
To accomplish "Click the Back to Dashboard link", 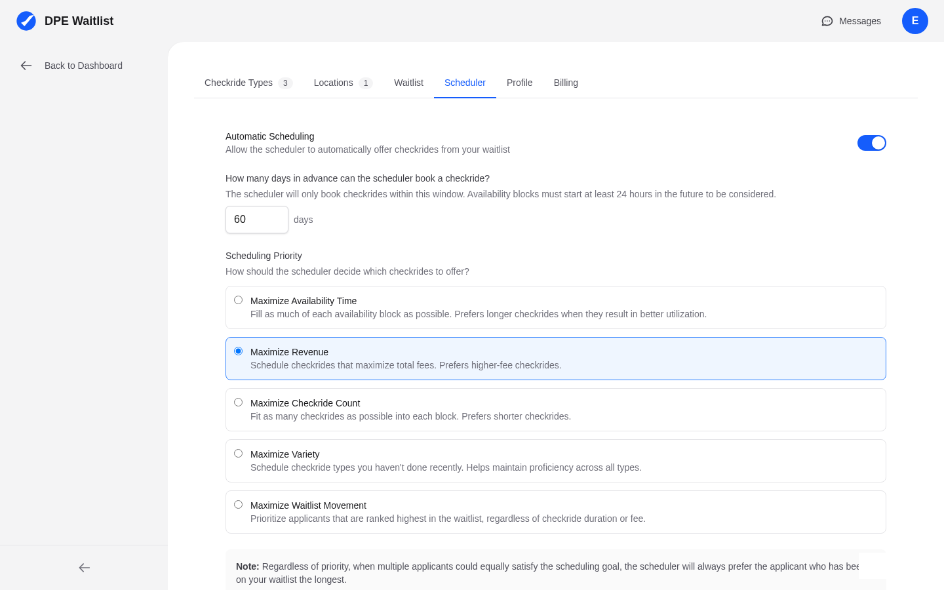I will (x=83, y=66).
